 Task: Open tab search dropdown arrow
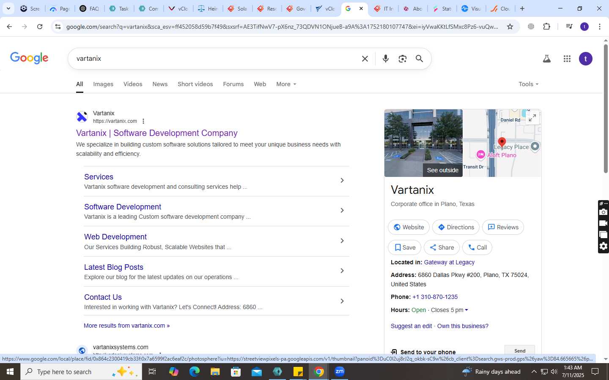tap(8, 8)
